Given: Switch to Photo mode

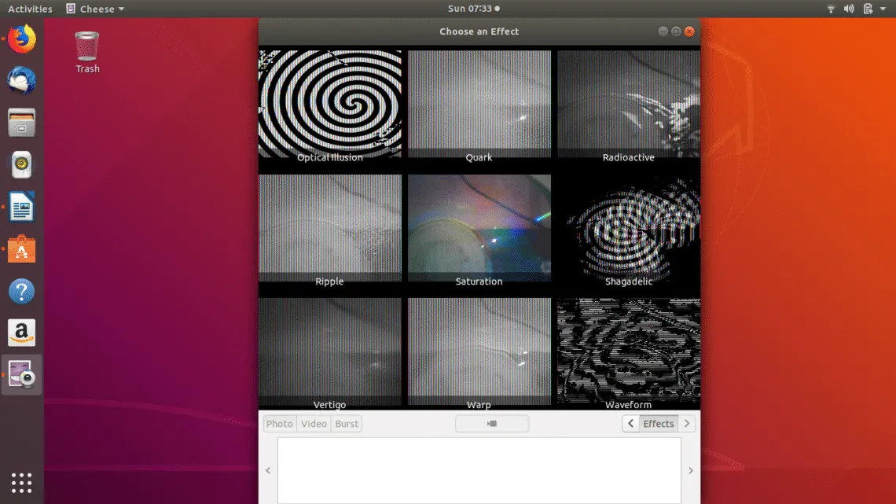Looking at the screenshot, I should point(279,424).
